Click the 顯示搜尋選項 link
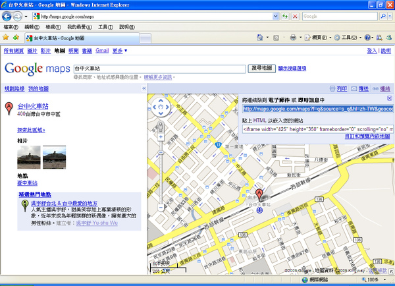 pos(292,69)
